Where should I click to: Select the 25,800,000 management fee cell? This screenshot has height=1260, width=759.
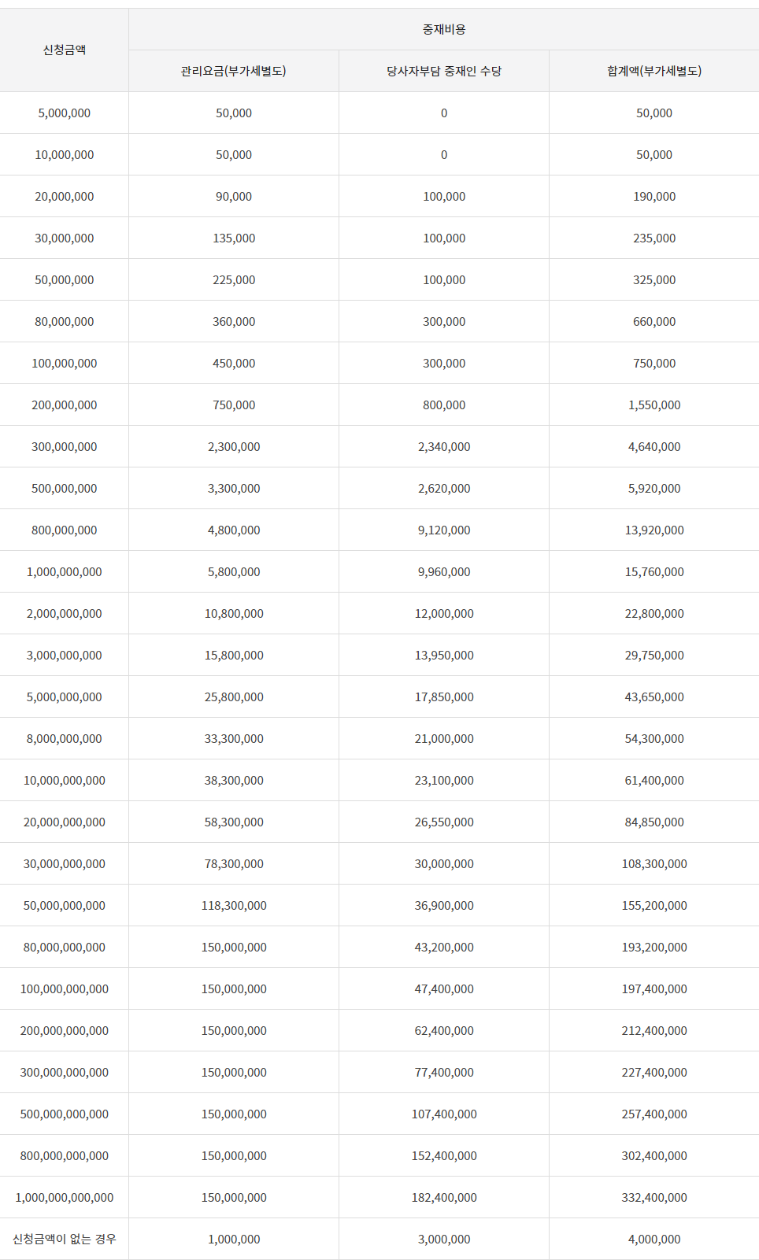pyautogui.click(x=234, y=697)
